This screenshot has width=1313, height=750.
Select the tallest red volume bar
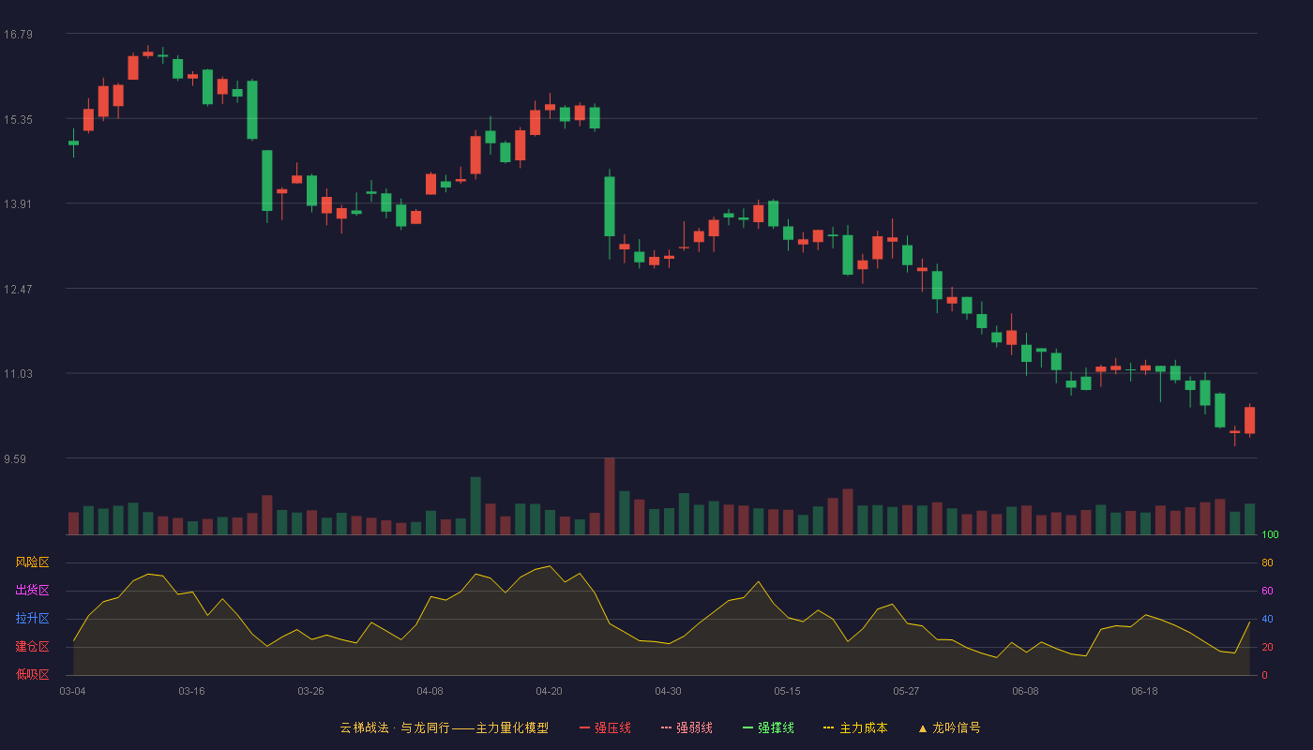[610, 496]
